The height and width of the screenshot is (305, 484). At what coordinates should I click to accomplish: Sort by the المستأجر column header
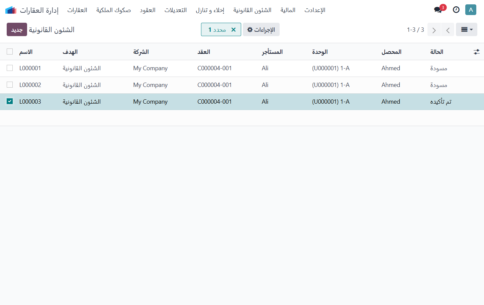pos(272,52)
